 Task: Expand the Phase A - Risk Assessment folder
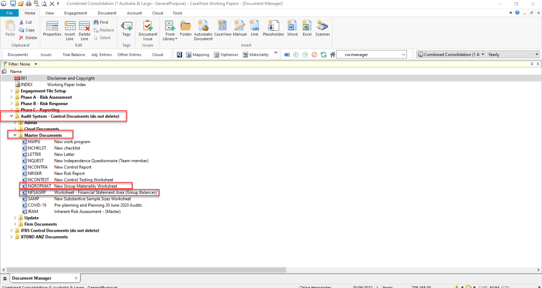pos(11,97)
